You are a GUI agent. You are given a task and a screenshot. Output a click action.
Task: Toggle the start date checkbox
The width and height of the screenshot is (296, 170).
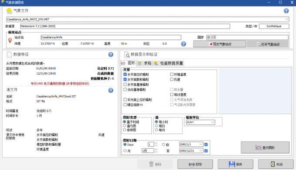coord(206,144)
